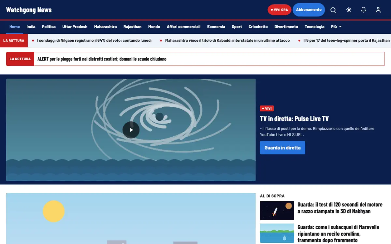This screenshot has height=244, width=391.
Task: Open ticker item on Maharashtra Kabaddi title
Action: 227,41
